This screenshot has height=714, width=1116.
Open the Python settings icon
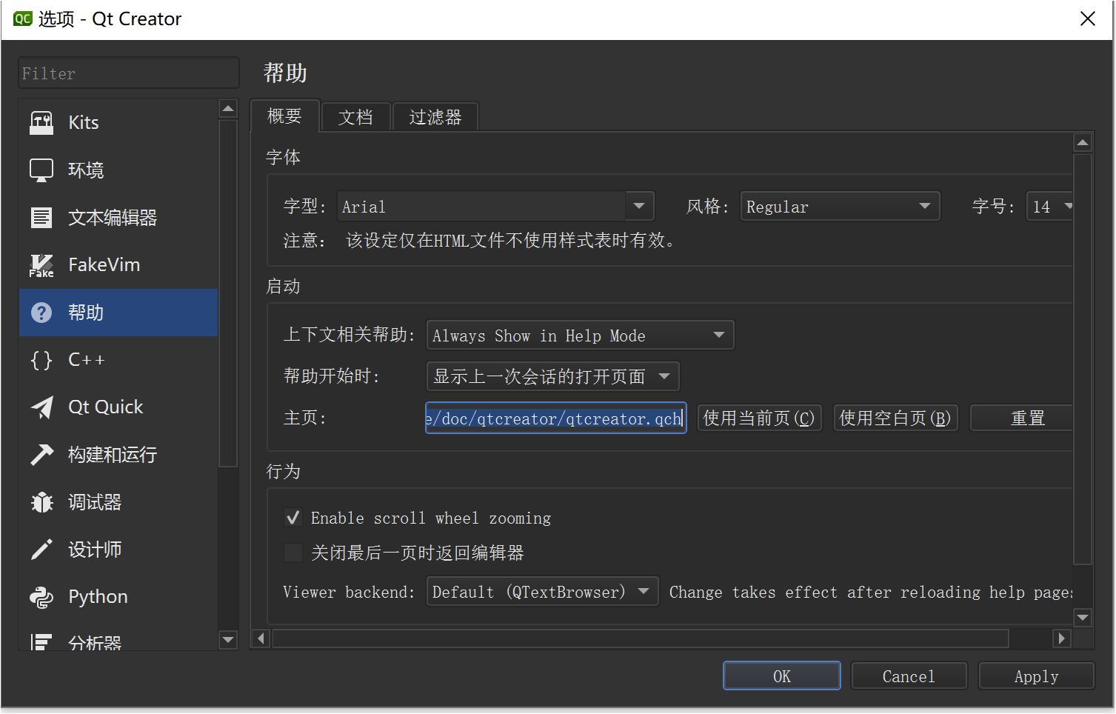click(x=41, y=596)
